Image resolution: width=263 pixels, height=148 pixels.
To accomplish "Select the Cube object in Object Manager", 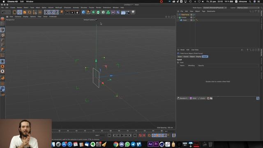I will (x=185, y=20).
